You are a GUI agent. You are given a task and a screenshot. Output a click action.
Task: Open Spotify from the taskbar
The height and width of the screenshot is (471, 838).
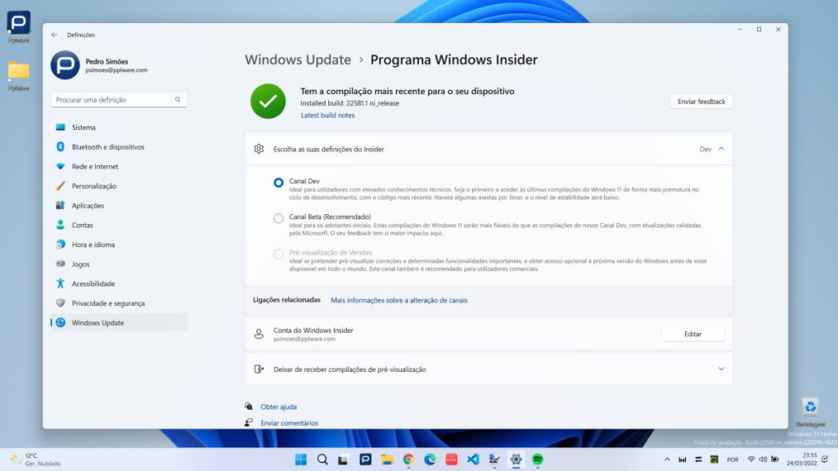538,460
